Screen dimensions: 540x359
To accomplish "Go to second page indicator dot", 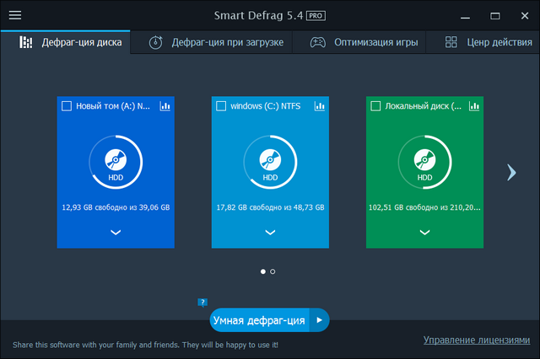I will (x=273, y=271).
